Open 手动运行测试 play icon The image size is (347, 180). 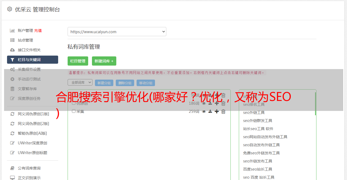point(12,79)
